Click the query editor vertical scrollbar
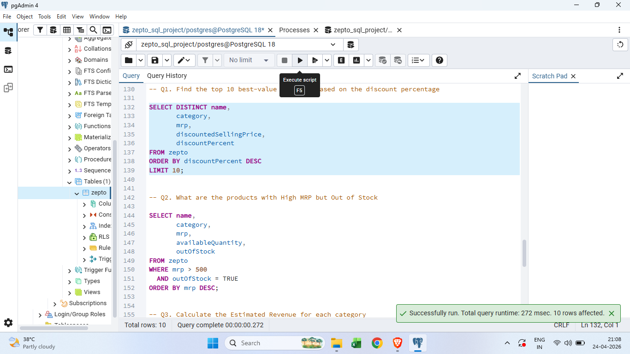The height and width of the screenshot is (354, 630). click(x=524, y=253)
